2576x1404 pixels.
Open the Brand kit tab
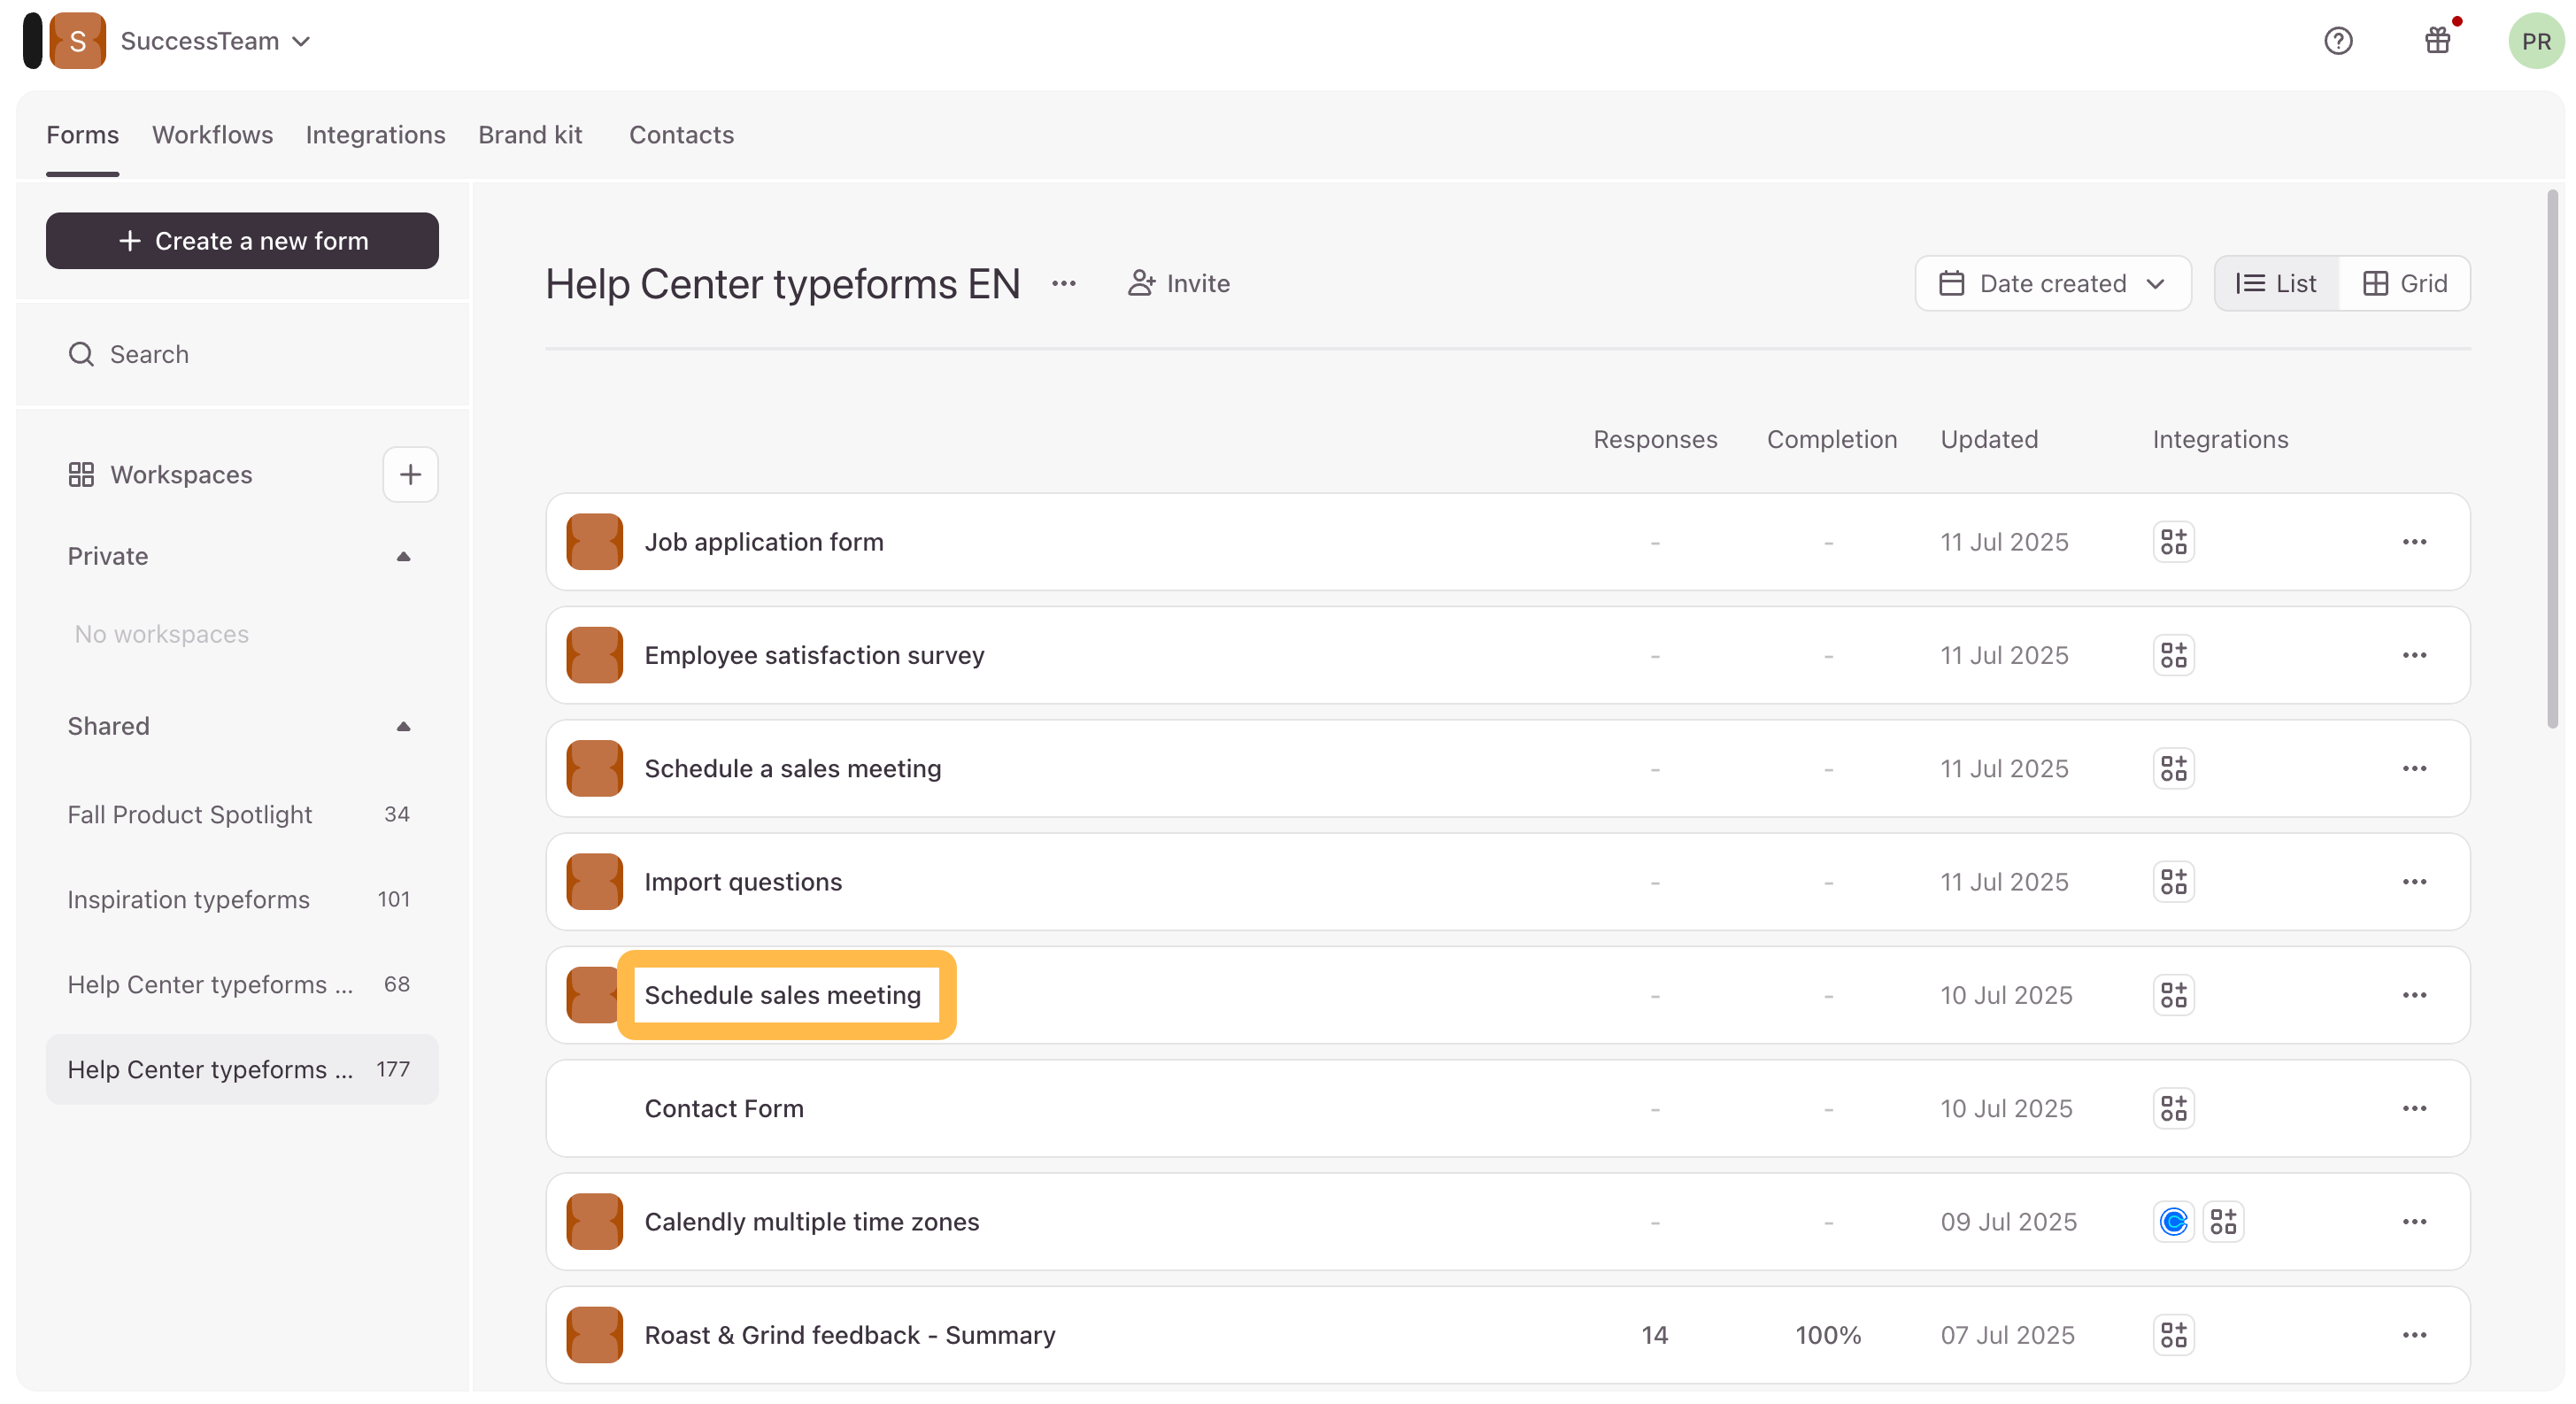pyautogui.click(x=530, y=134)
